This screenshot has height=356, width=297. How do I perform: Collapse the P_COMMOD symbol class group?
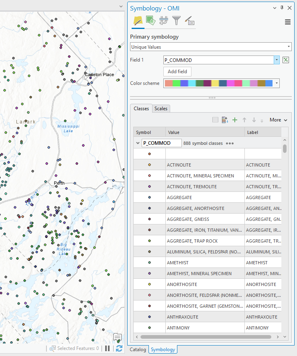tap(138, 143)
